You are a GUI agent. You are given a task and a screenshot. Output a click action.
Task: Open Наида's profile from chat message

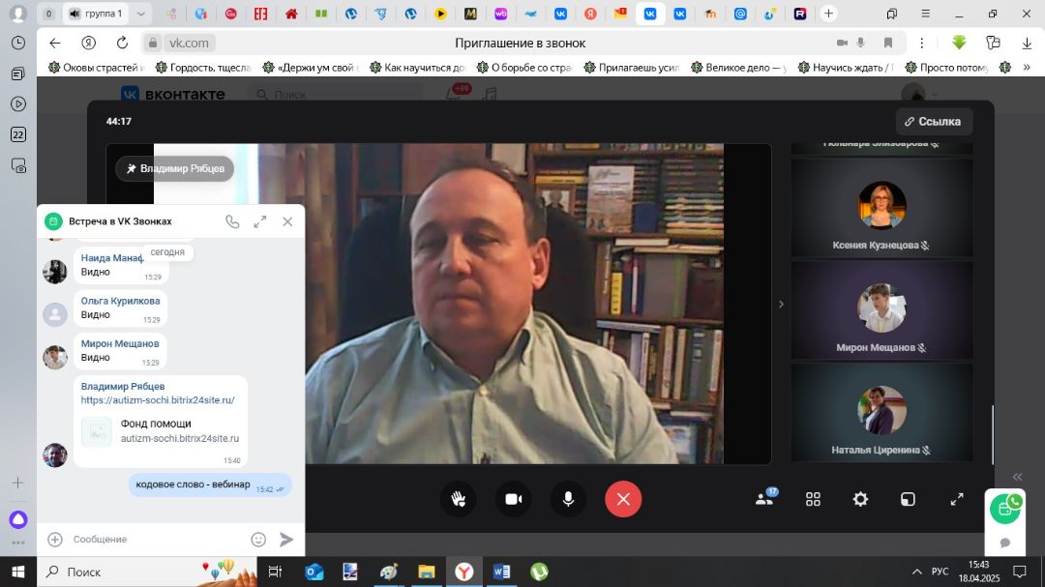tap(111, 258)
